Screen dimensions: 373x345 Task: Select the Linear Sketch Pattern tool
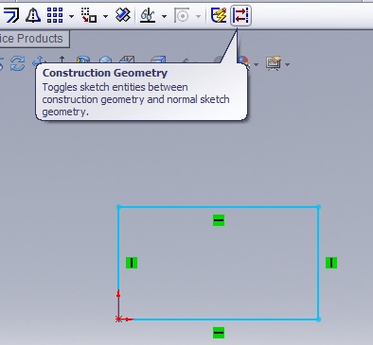(55, 15)
